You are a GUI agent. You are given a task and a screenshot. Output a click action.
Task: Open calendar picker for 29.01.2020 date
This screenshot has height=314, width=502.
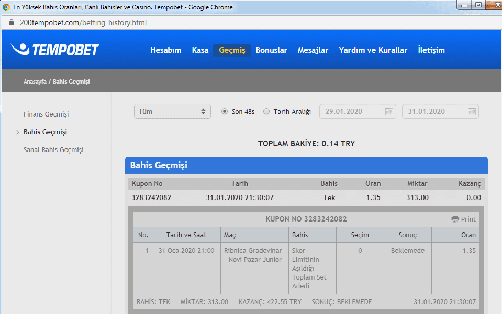coord(388,111)
